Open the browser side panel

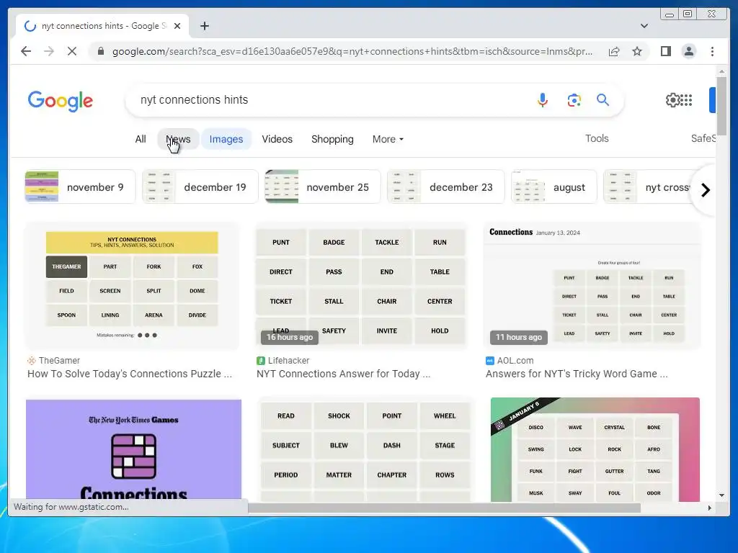665,51
